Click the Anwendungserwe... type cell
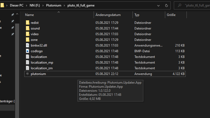 point(148,45)
